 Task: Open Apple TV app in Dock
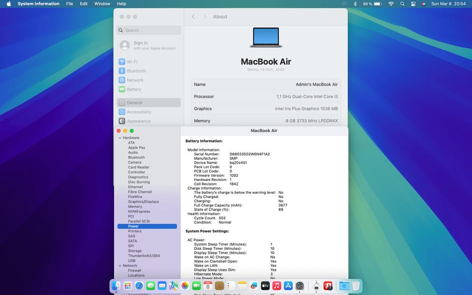pos(265,285)
